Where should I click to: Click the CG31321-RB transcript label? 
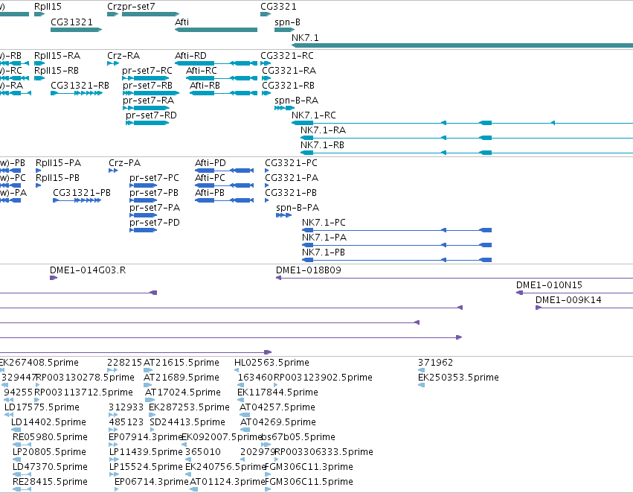(80, 85)
